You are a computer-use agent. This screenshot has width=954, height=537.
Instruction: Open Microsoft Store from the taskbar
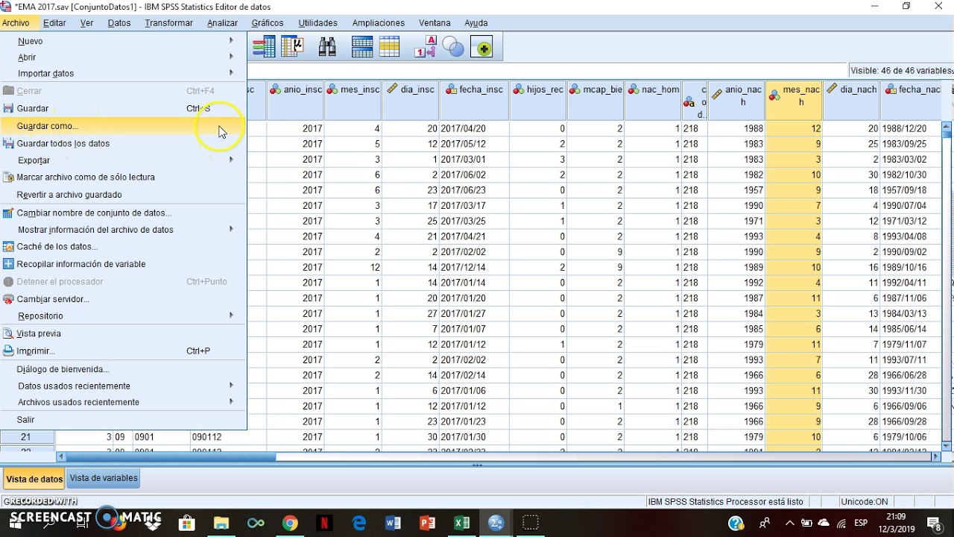pos(187,523)
